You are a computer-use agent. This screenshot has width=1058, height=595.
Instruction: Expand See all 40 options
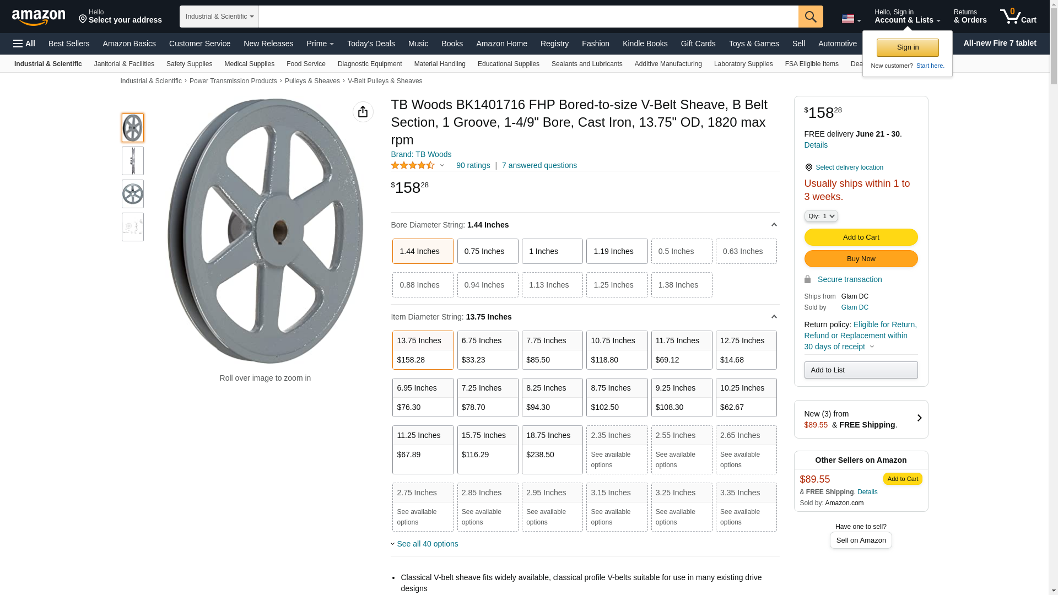427,544
